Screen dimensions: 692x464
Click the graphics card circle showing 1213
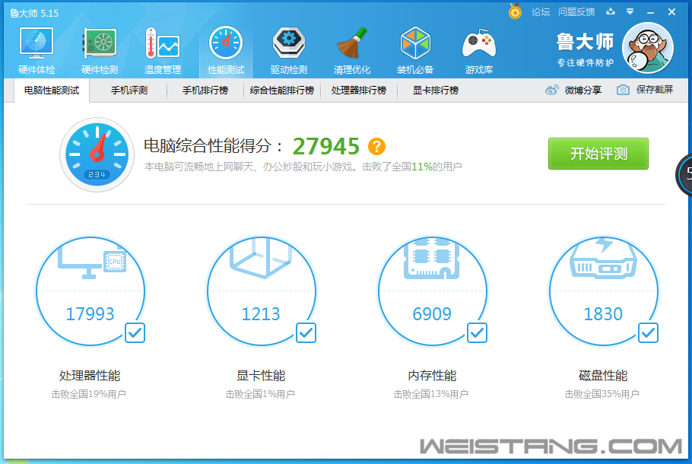262,291
